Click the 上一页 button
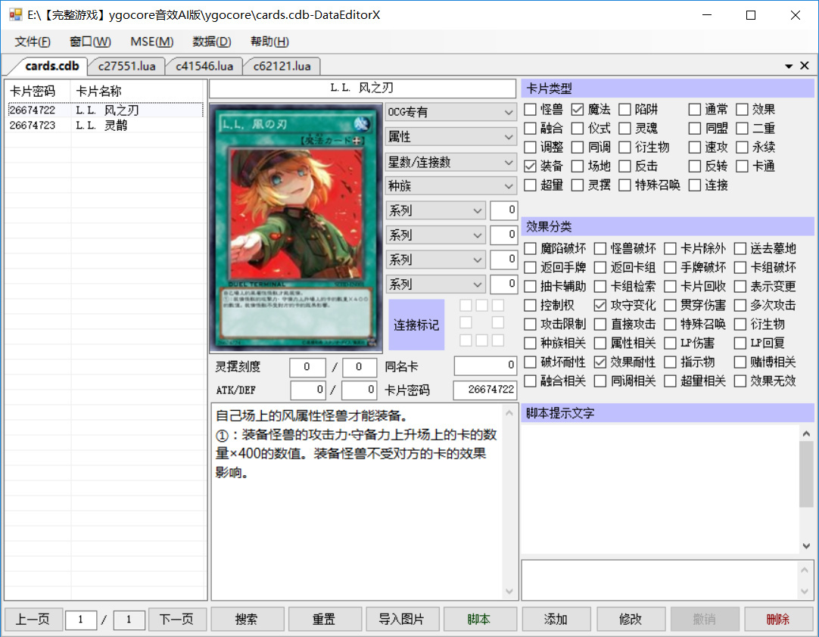 coord(33,620)
